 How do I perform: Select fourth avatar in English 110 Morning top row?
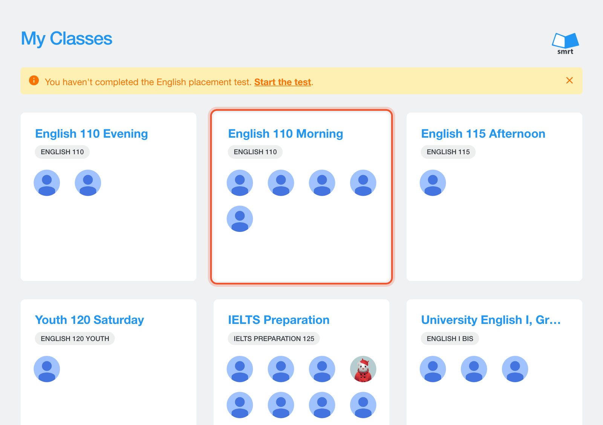(363, 183)
